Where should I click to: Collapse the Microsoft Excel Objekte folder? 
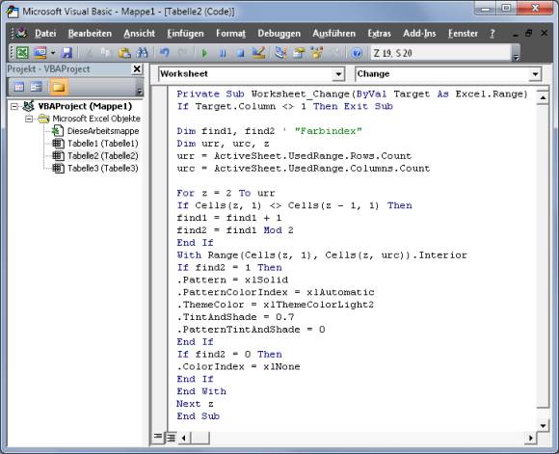(x=29, y=119)
